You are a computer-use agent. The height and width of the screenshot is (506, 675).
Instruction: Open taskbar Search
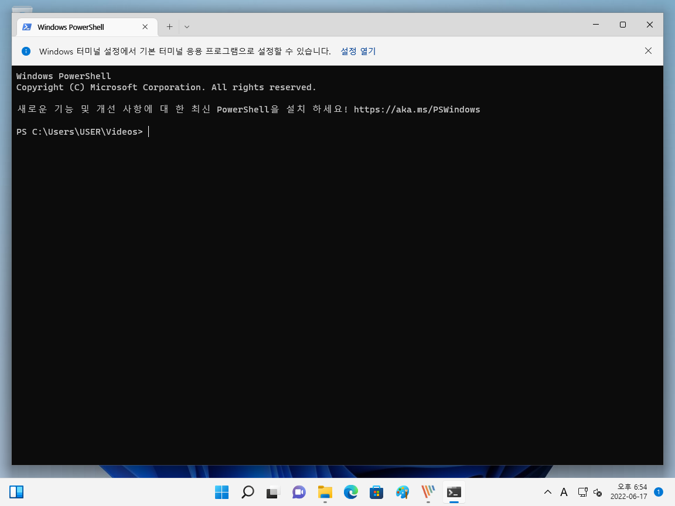tap(247, 492)
